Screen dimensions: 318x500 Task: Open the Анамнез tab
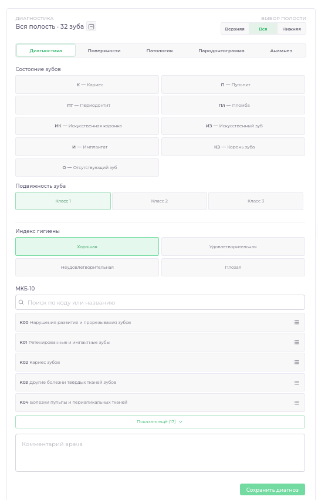281,50
